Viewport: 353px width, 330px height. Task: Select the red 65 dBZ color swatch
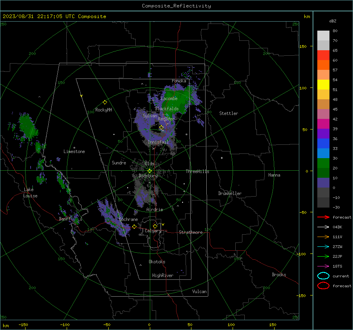(323, 55)
